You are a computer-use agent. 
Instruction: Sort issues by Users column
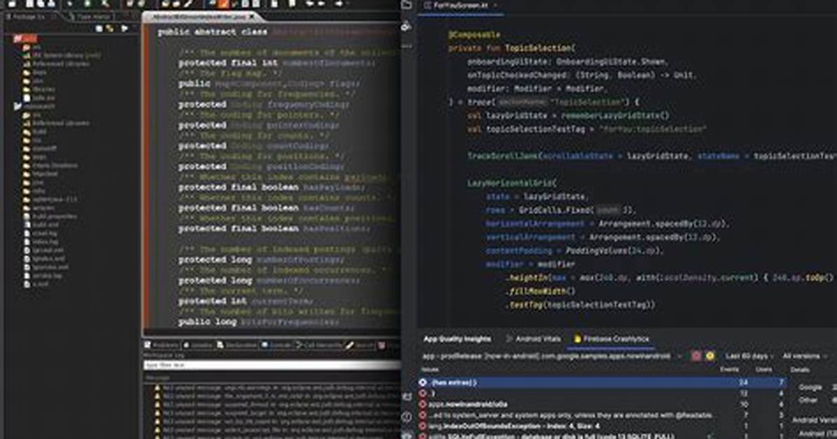tap(764, 369)
